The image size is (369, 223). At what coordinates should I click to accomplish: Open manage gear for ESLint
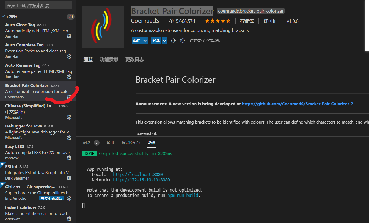coord(69,178)
